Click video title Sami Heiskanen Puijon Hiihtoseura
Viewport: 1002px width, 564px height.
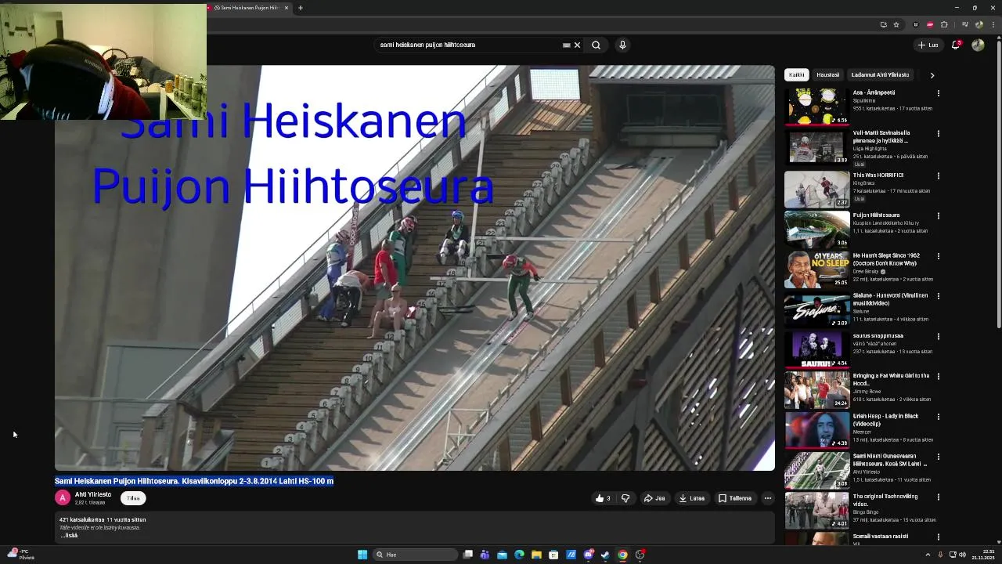(x=194, y=481)
